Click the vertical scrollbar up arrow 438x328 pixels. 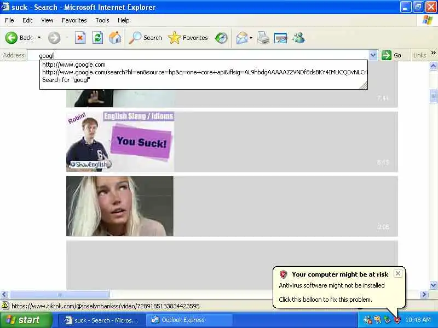[433, 66]
